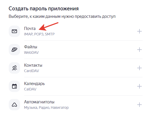Add Файлы access with its plus
Image resolution: width=158 pixels, height=123 pixels.
click(139, 50)
